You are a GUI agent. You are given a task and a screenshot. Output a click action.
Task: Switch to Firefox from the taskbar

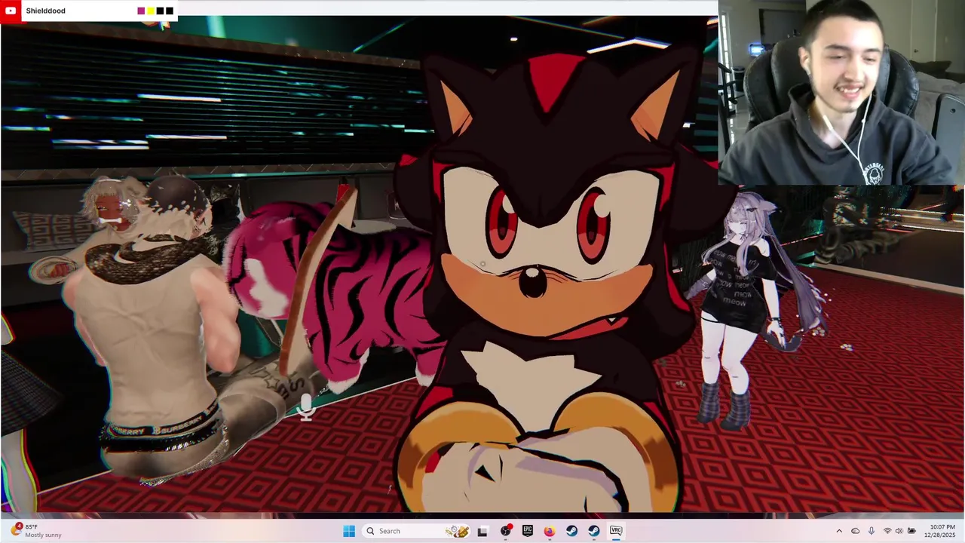point(550,531)
